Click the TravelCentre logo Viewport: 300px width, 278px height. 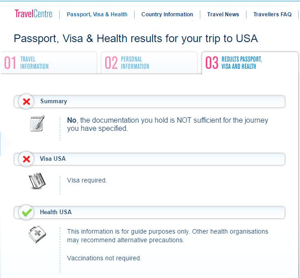(x=34, y=14)
